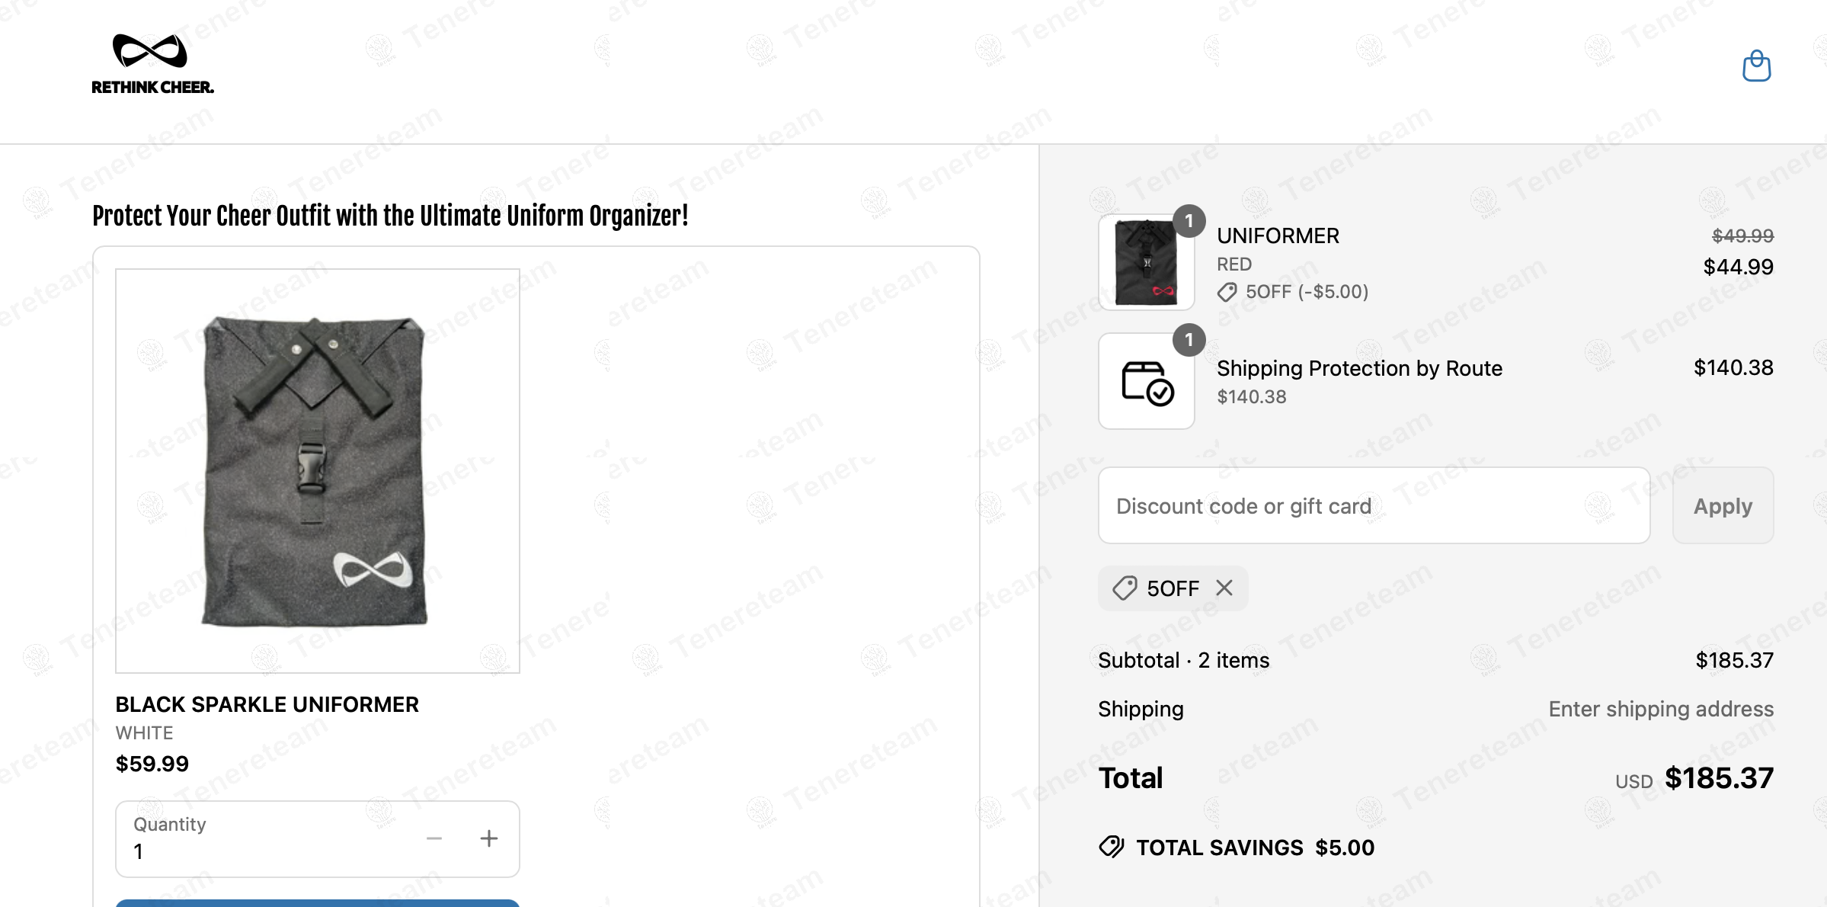Screen dimensions: 1827x907
Task: Click the tag icon beside TOTAL SAVINGS
Action: pos(1112,847)
